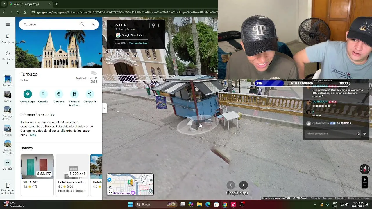This screenshot has height=209, width=372.
Task: Select the Sucre recent place shortcut
Action: coord(8,97)
